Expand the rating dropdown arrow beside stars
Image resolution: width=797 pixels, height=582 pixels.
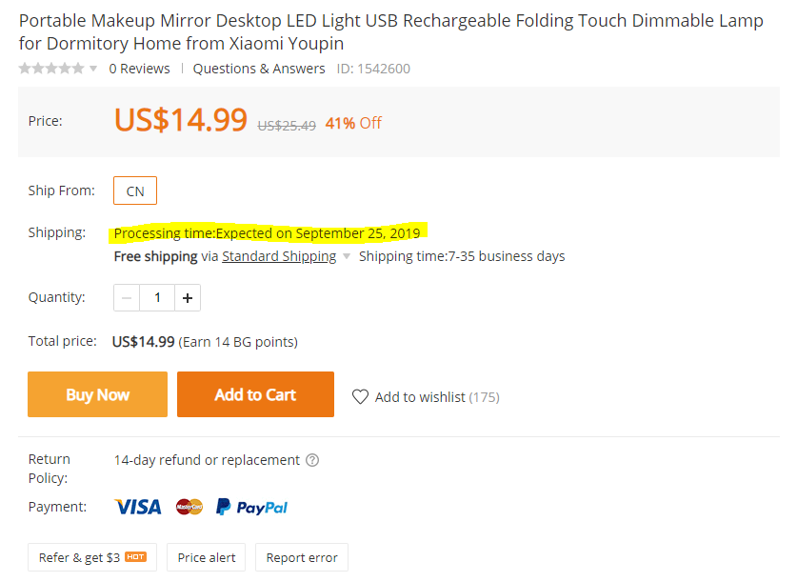tap(93, 69)
